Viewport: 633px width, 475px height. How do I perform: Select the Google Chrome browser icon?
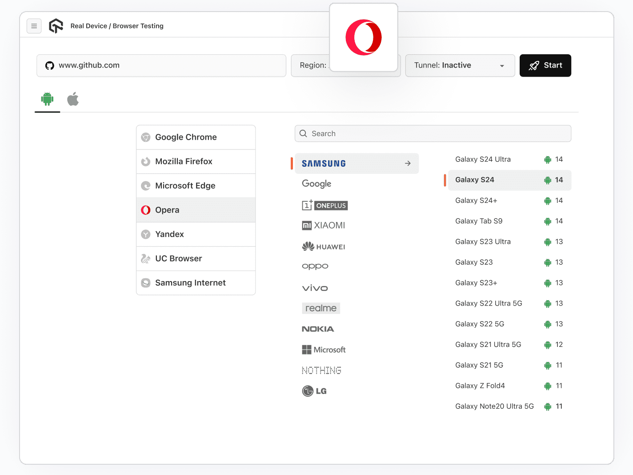(146, 137)
